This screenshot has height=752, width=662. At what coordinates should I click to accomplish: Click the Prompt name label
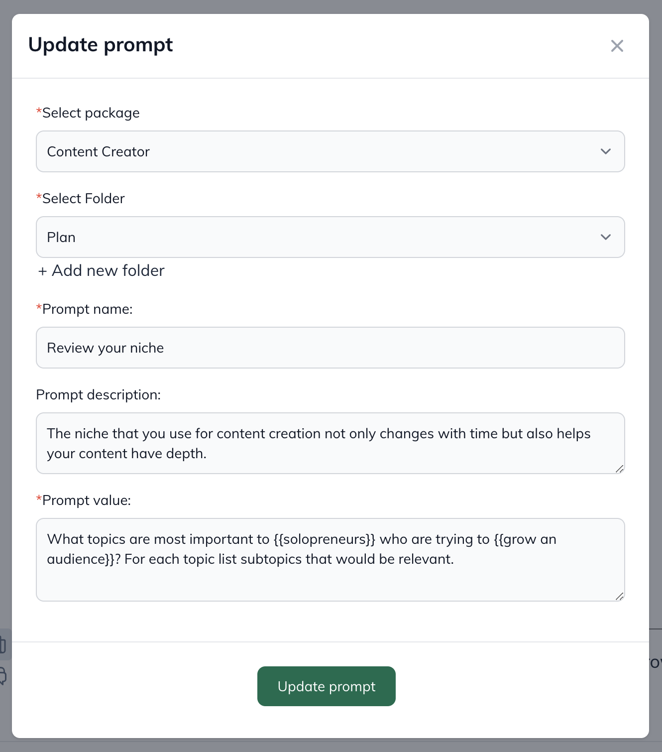click(87, 309)
